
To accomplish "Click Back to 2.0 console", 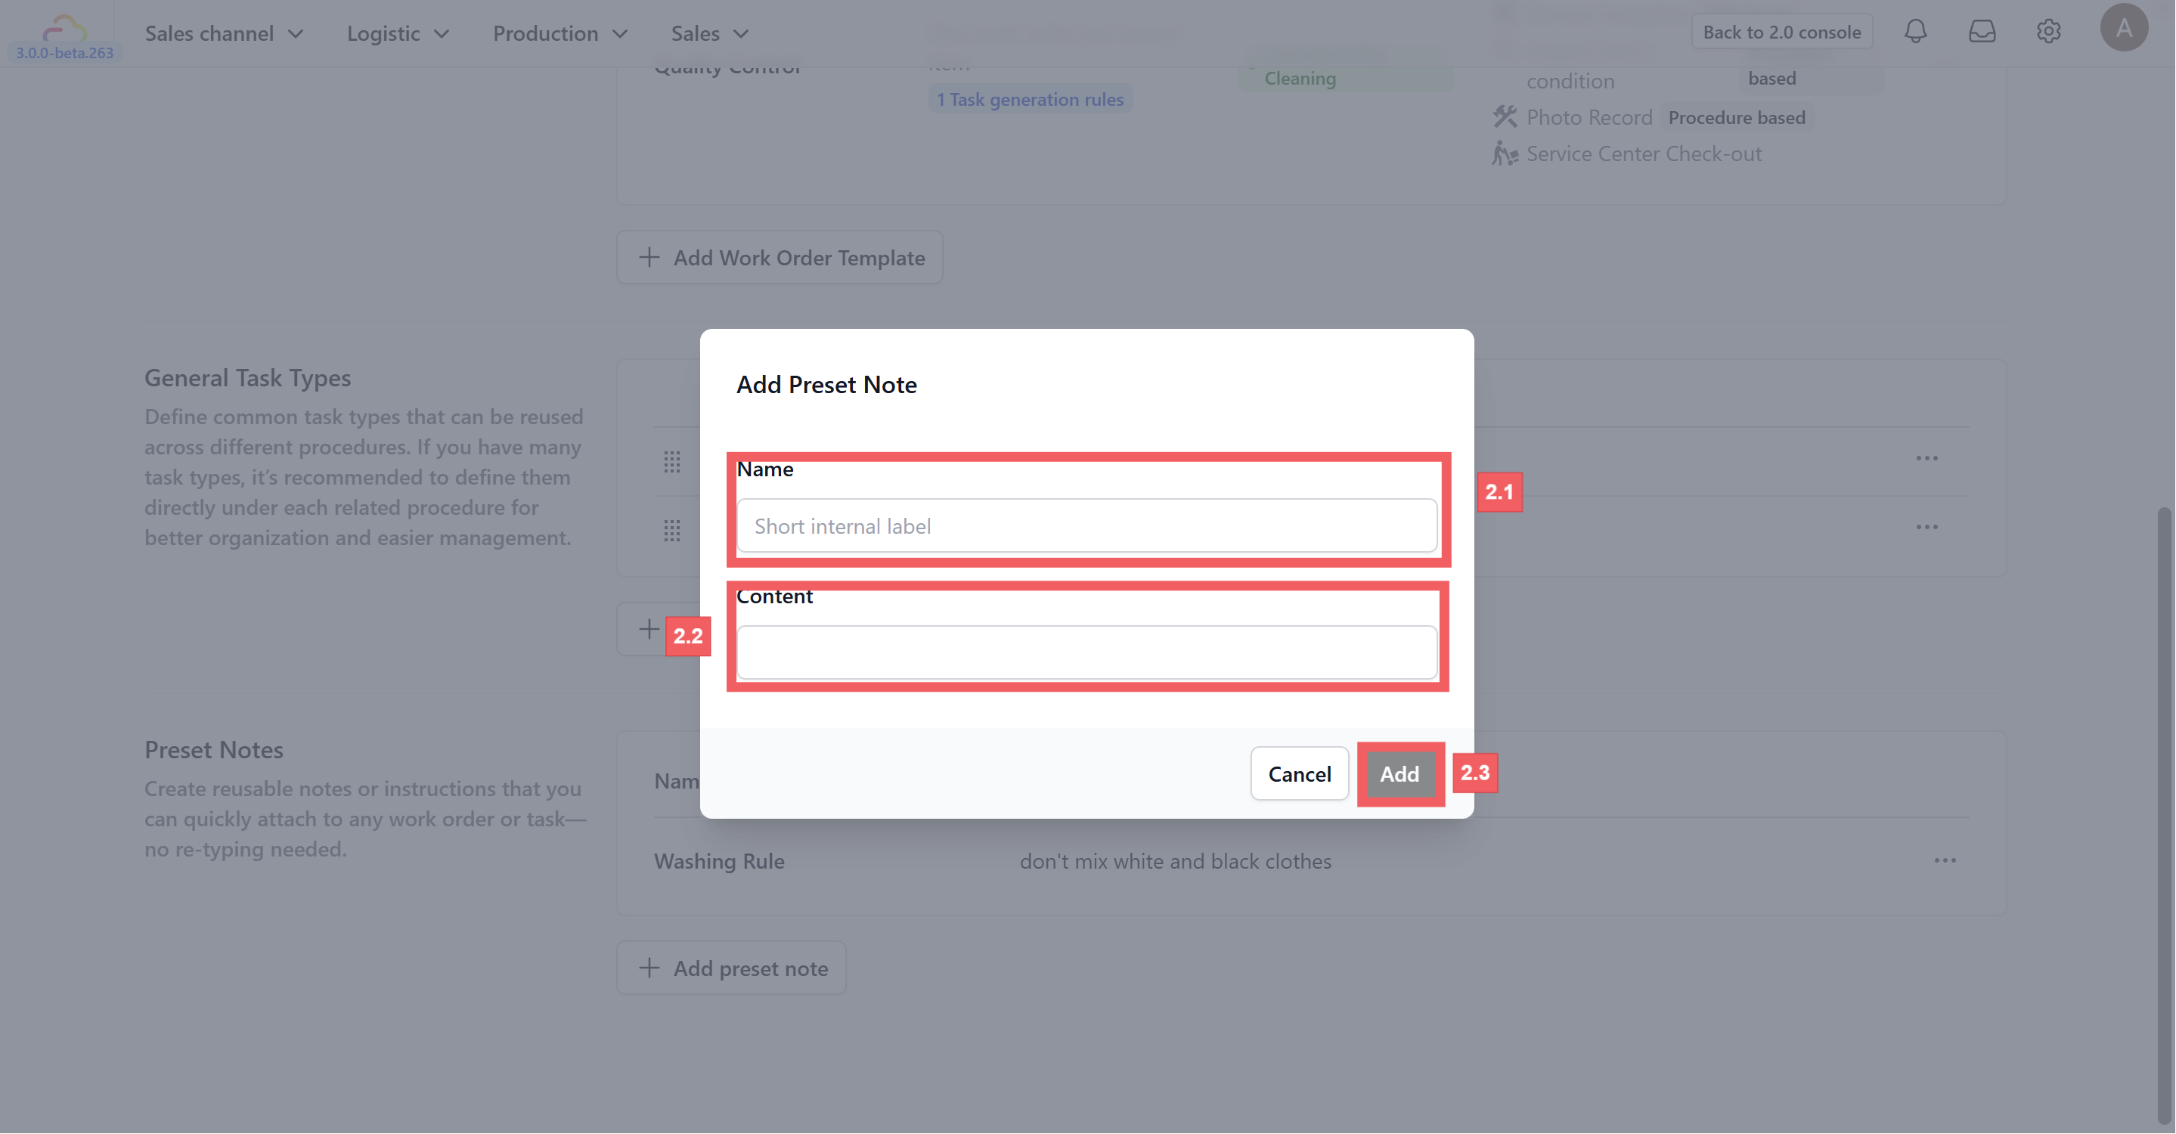I will pyautogui.click(x=1781, y=32).
